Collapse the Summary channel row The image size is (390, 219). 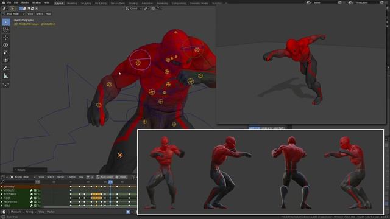(x=2, y=187)
